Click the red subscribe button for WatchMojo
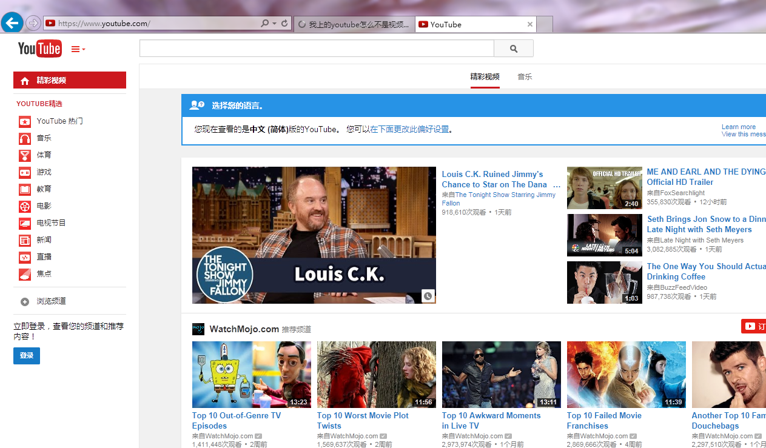The image size is (766, 448). [753, 326]
